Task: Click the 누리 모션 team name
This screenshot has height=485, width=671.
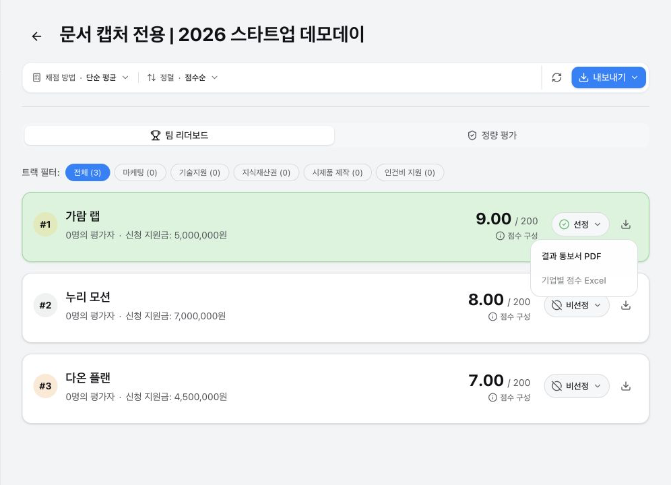Action: (x=88, y=297)
